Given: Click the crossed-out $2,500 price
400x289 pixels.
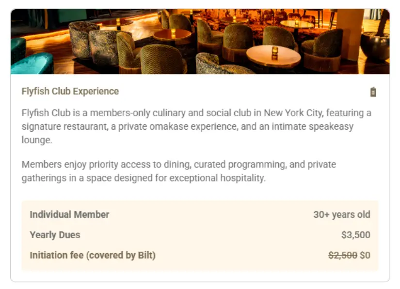Looking at the screenshot, I should pyautogui.click(x=343, y=255).
